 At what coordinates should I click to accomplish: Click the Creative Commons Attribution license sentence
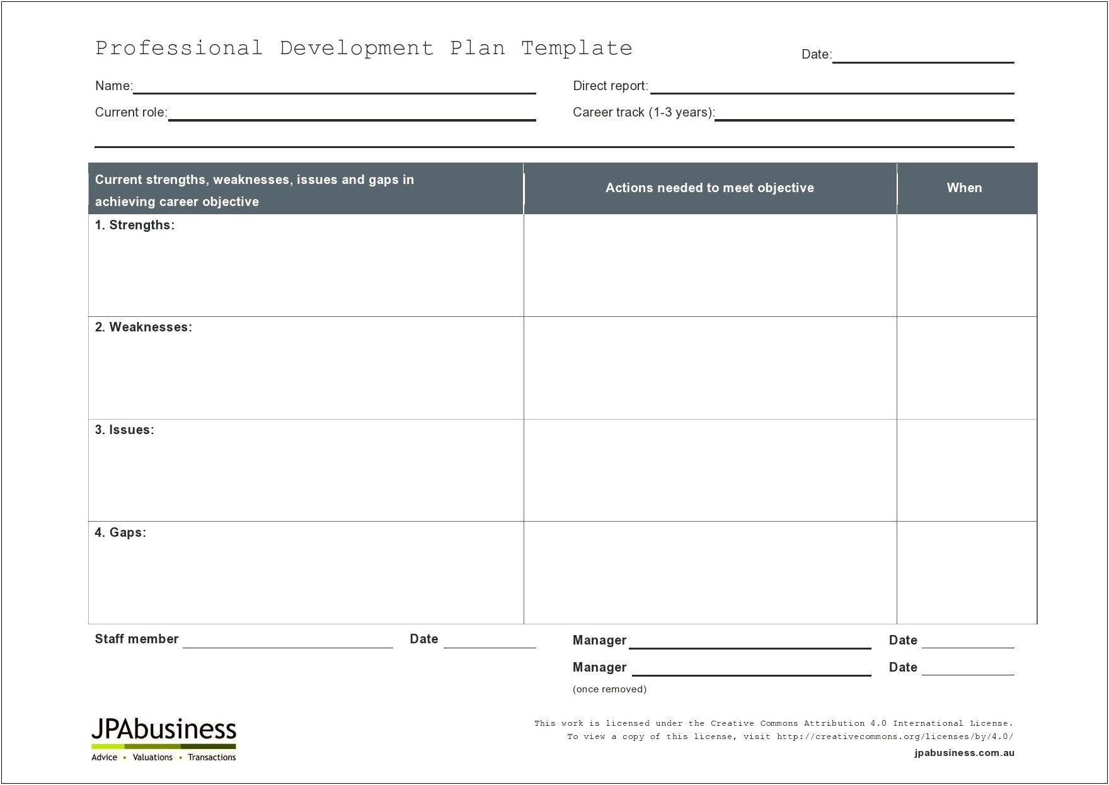(x=774, y=723)
